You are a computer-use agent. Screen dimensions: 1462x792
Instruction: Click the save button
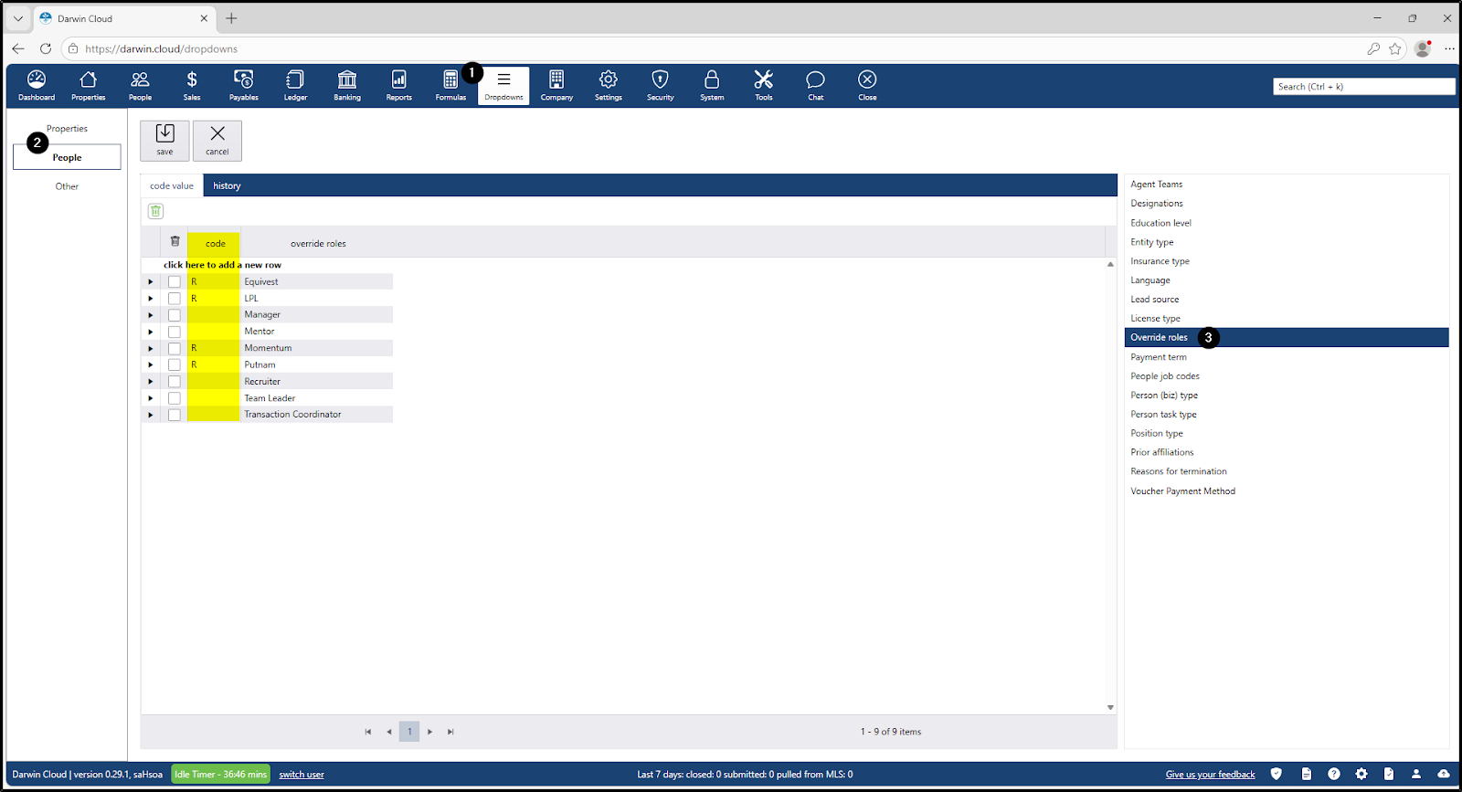(164, 141)
